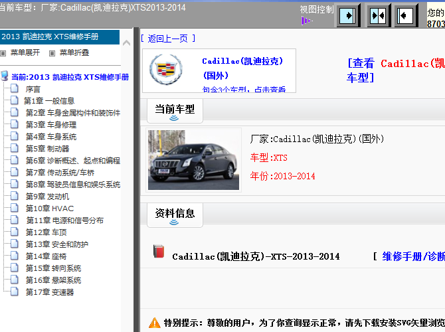Open 第8章 驾驶员信息和娱乐系统

click(73, 185)
